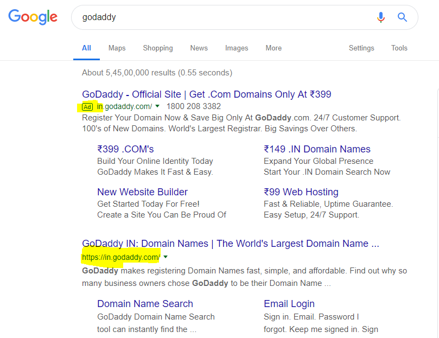This screenshot has width=439, height=338.
Task: Click text 'Expand Your Global Presence'
Action: click(319, 161)
